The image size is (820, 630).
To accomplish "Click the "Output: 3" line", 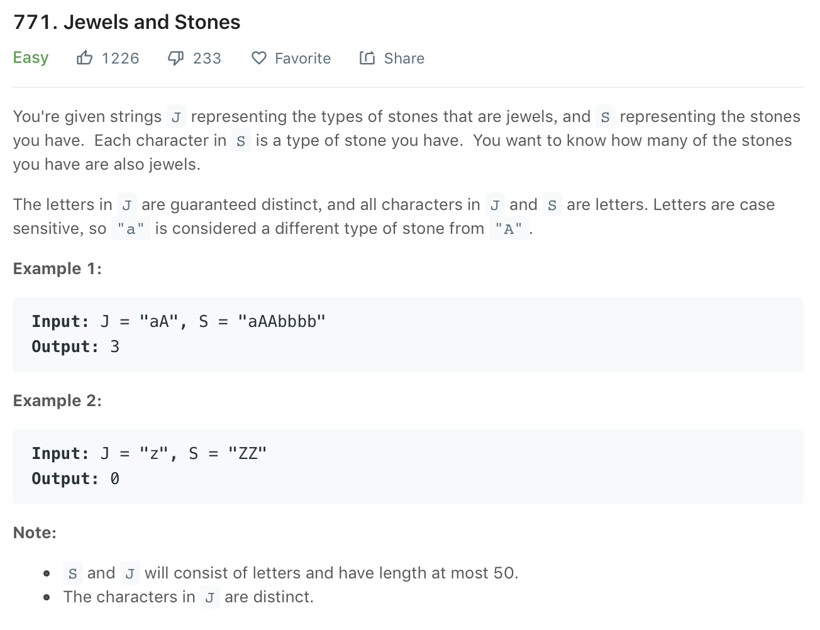I will tap(75, 347).
